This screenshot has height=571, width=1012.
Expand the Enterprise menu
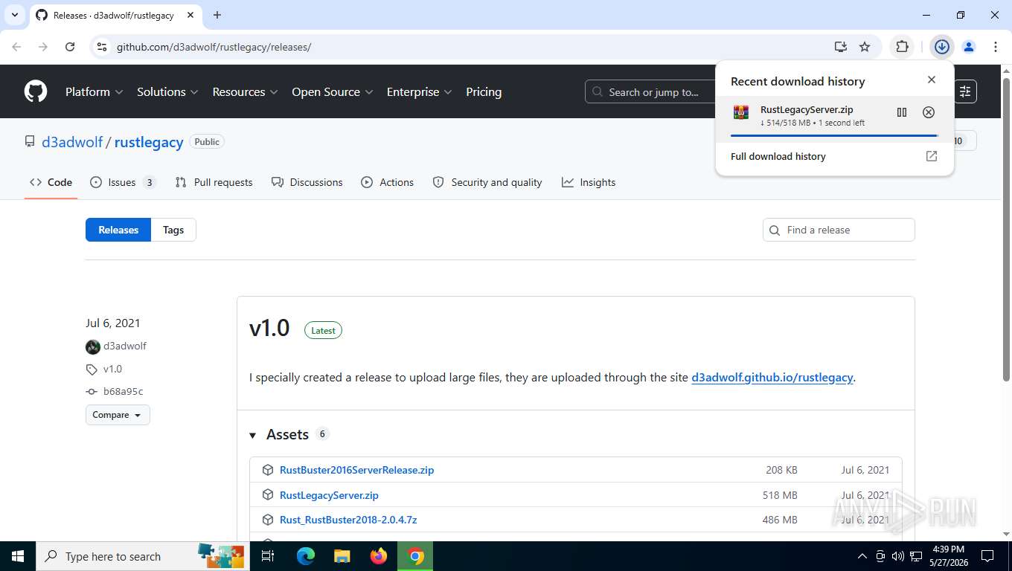420,91
